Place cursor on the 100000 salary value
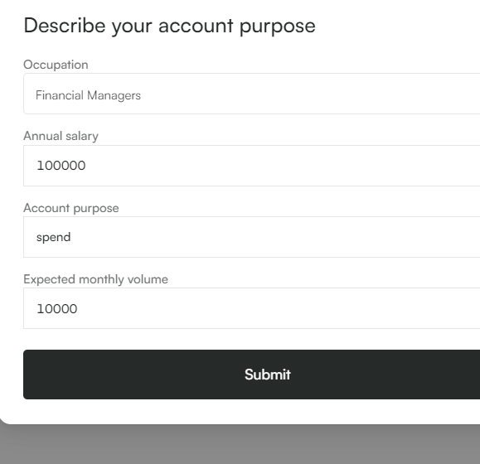480x464 pixels. tap(61, 166)
